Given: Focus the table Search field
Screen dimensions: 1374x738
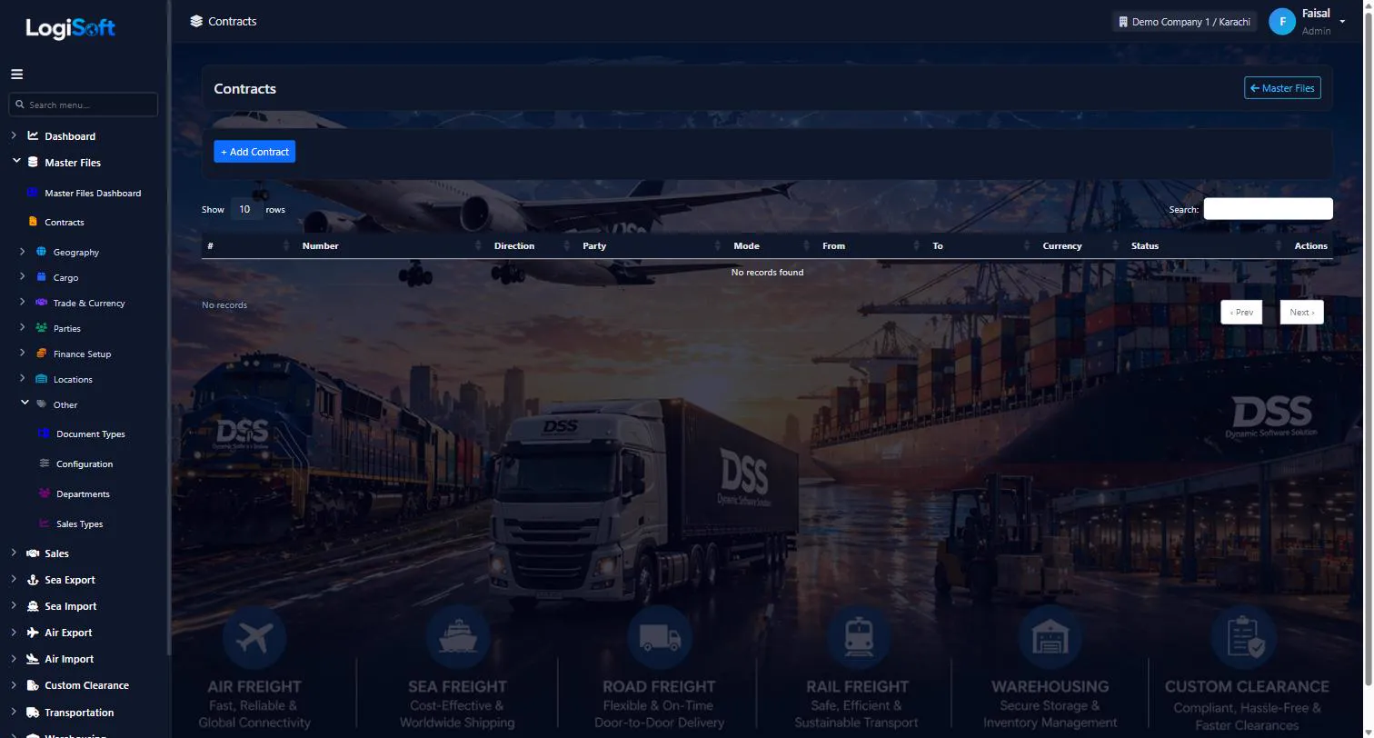Looking at the screenshot, I should coord(1268,209).
